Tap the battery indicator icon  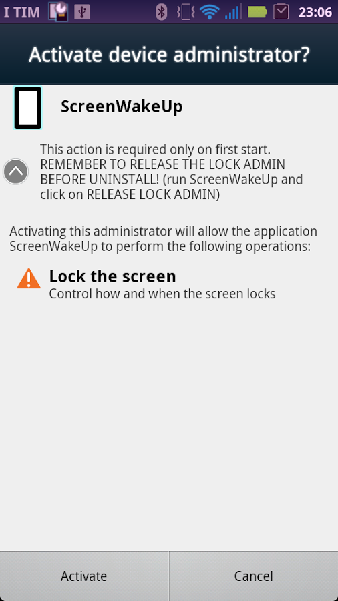coord(257,12)
